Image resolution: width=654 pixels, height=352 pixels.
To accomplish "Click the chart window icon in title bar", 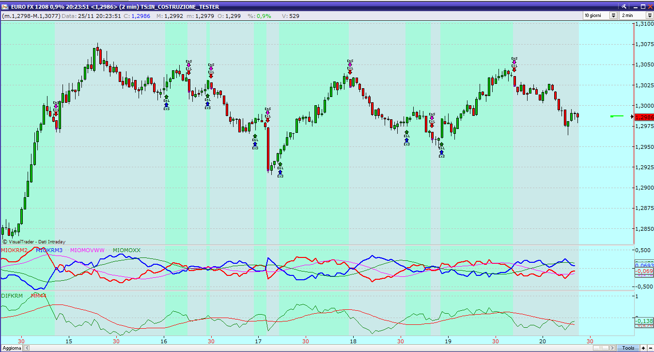I will tap(4, 7).
